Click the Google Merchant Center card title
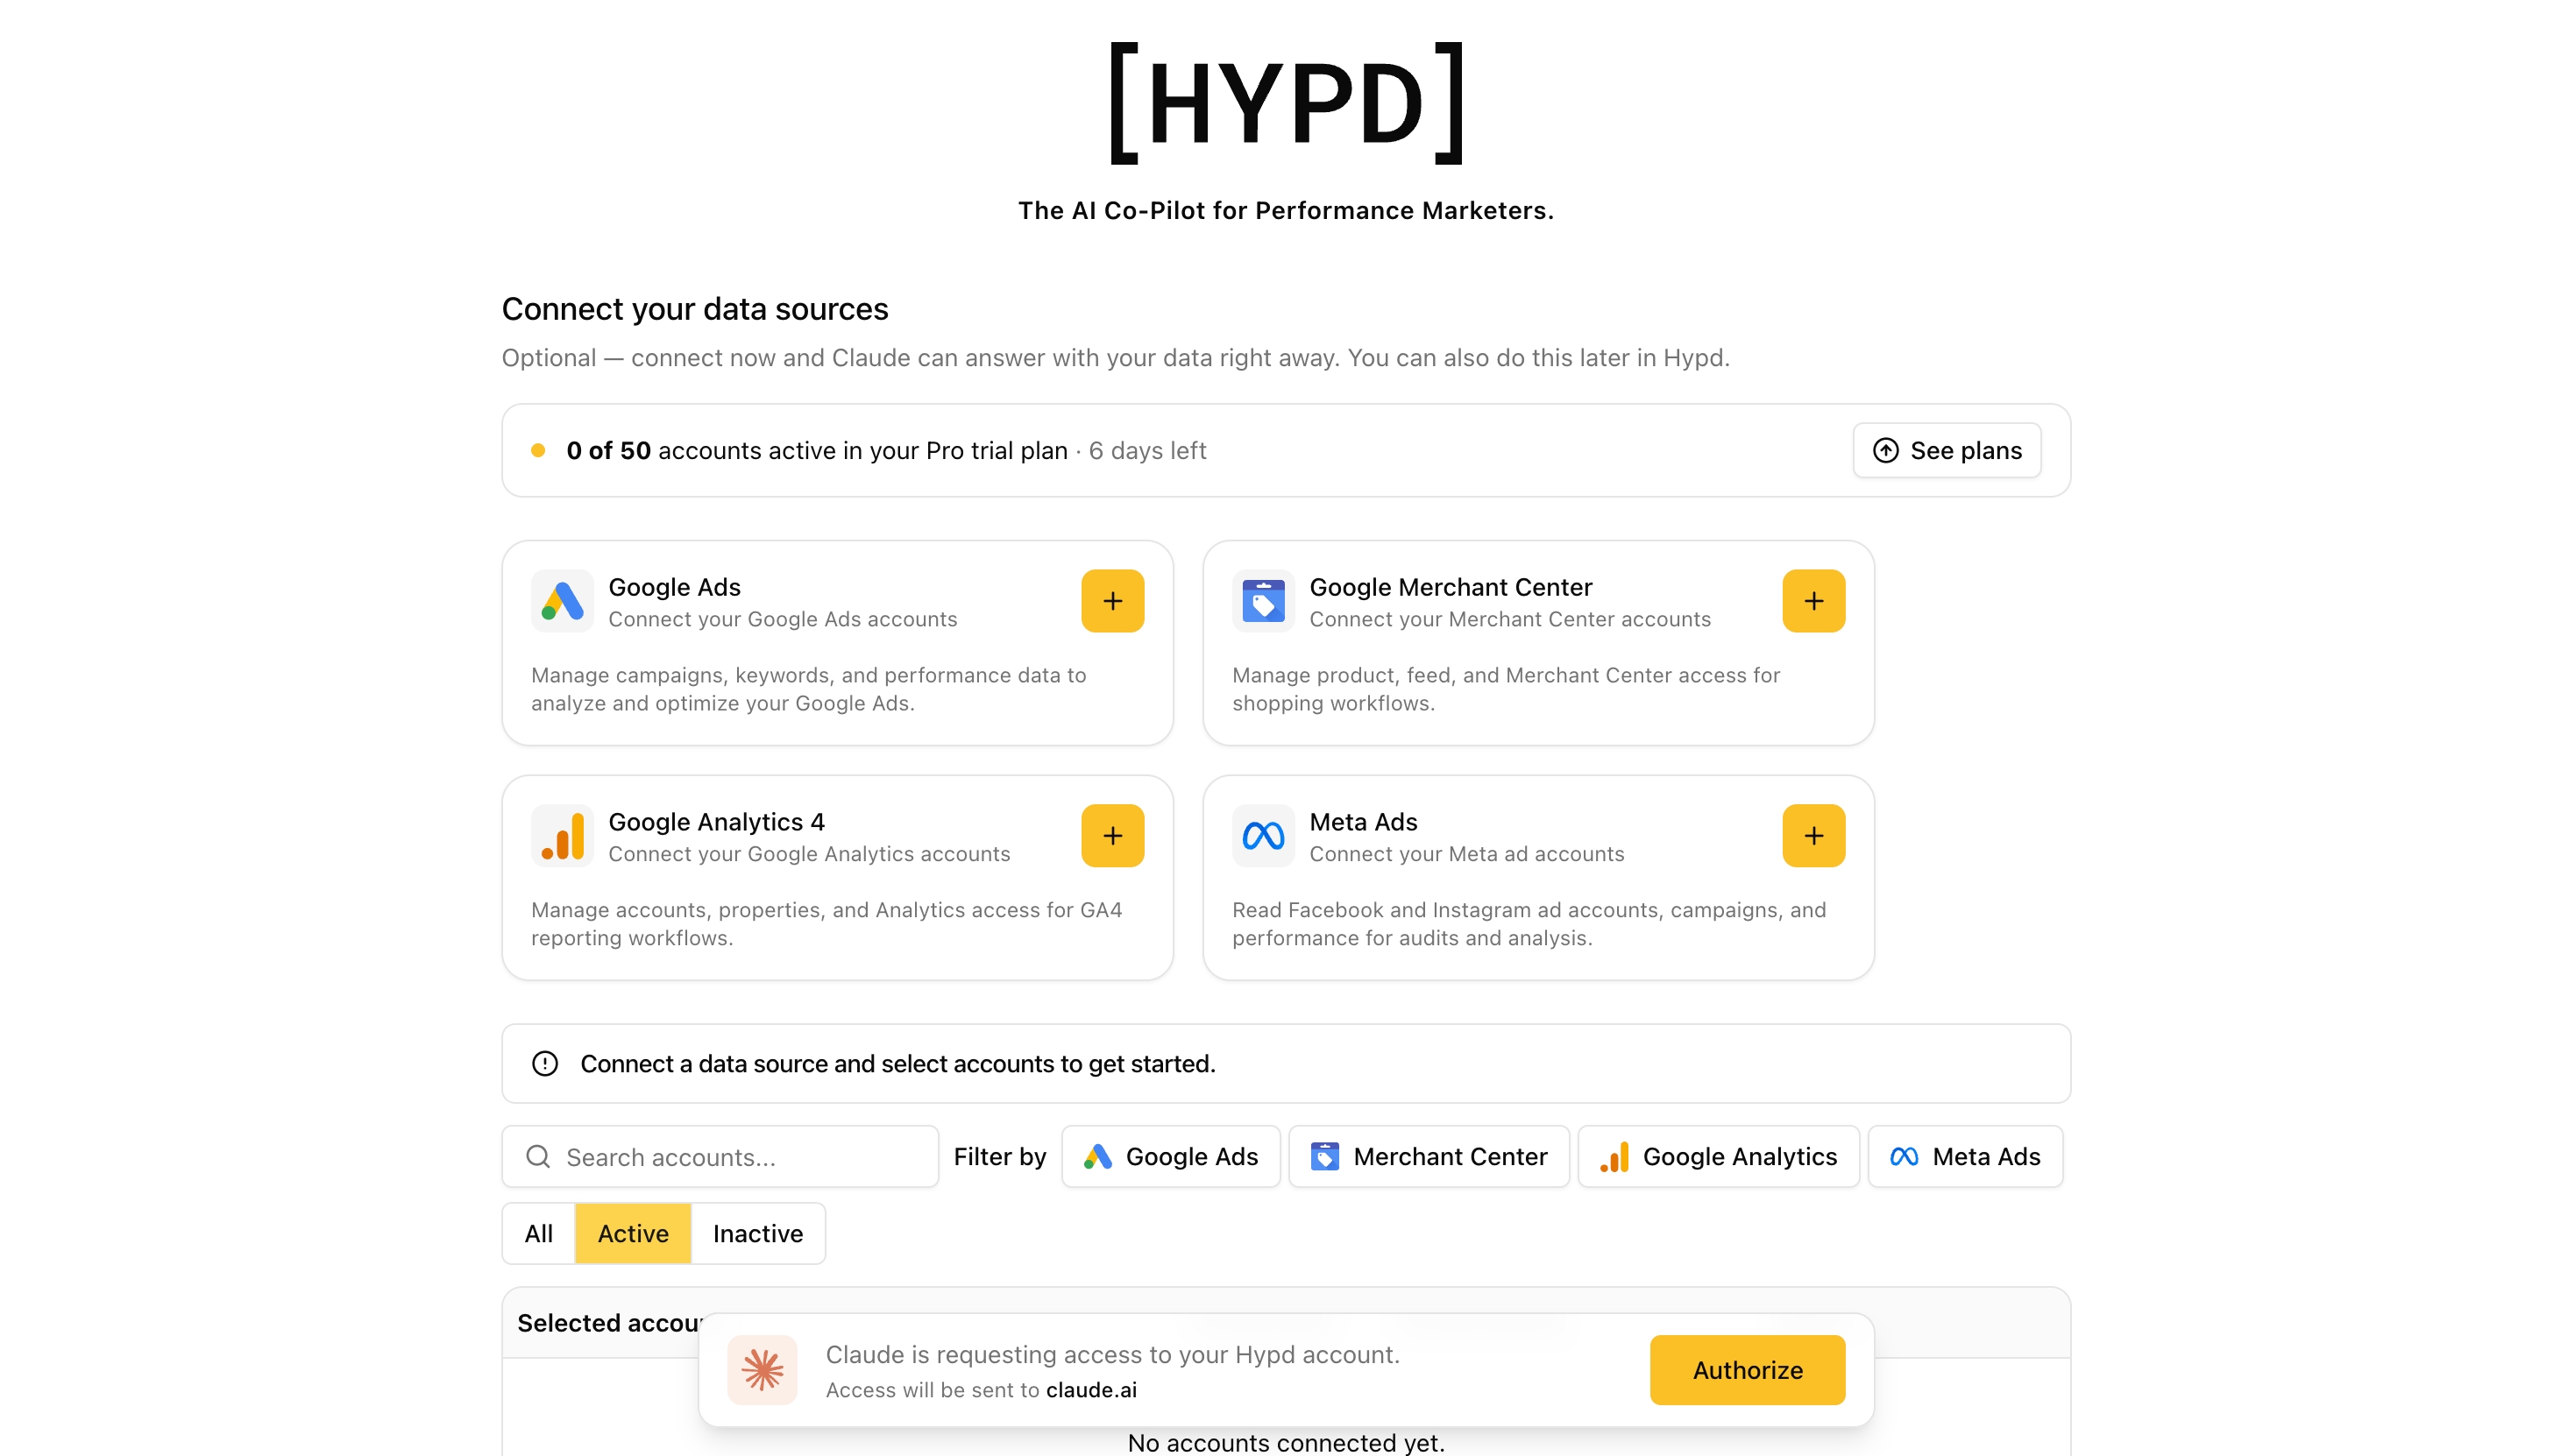 tap(1451, 587)
